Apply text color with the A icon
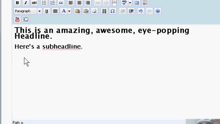 pos(64,11)
